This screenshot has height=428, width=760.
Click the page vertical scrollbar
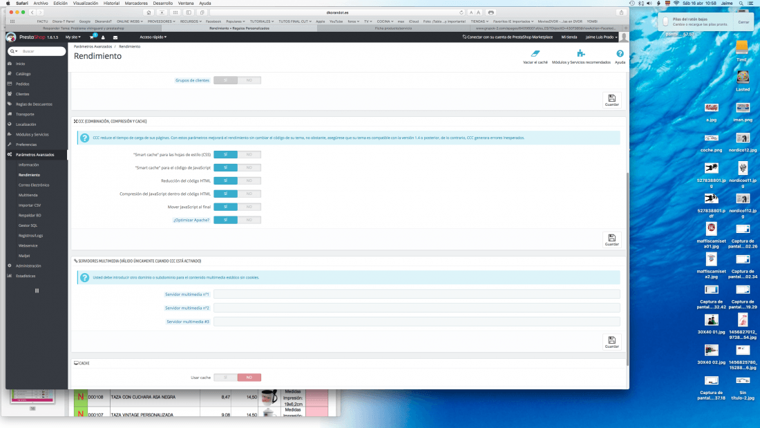click(627, 269)
